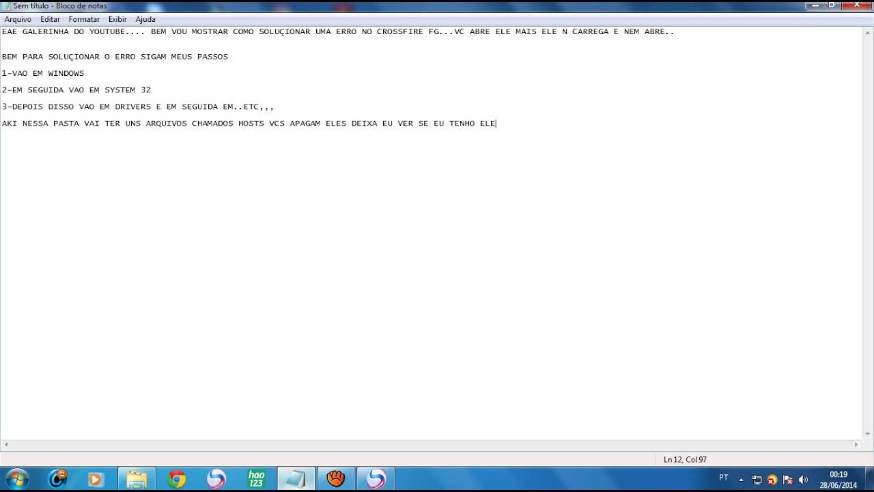Click on the line '2-EM SEGUIDA VAO EM SYSTEM 32'
Screen dimensions: 874x492
pos(76,90)
